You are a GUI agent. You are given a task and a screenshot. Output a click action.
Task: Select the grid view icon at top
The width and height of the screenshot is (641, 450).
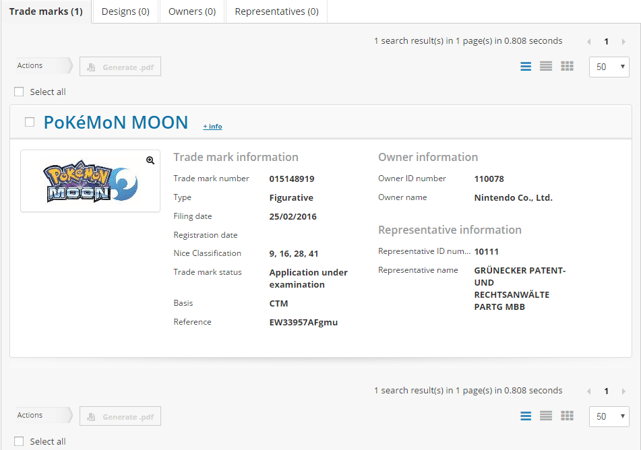coord(567,66)
